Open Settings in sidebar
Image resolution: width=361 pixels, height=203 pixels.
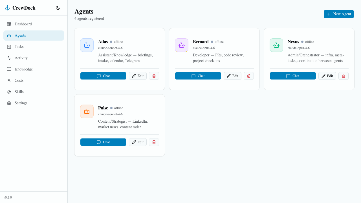coord(34,103)
